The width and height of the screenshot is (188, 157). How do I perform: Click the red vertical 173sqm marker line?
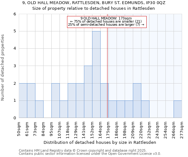point(107,78)
